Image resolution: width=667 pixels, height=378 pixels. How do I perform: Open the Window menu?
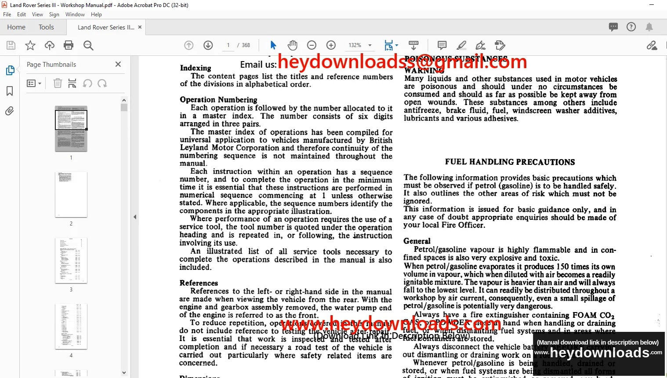pyautogui.click(x=75, y=15)
